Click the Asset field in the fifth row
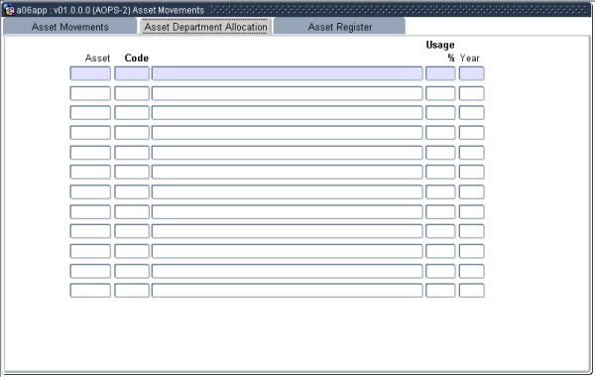Image resolution: width=595 pixels, height=377 pixels. click(90, 153)
